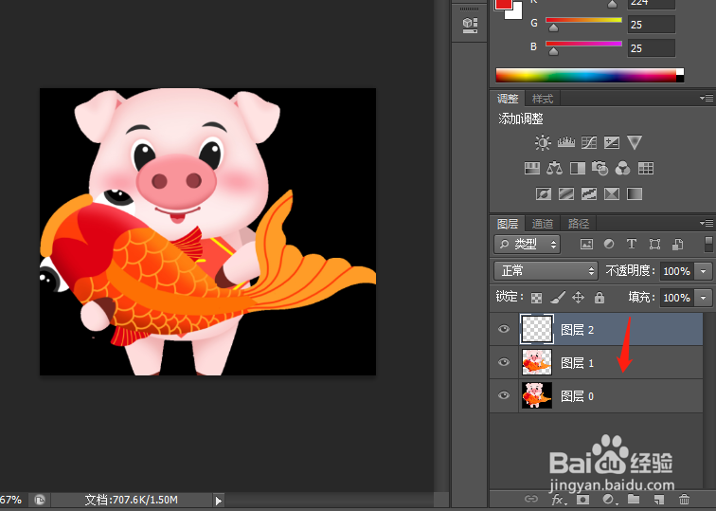Screen dimensions: 716x511
Task: Toggle the layer filtering switch
Action: click(708, 244)
